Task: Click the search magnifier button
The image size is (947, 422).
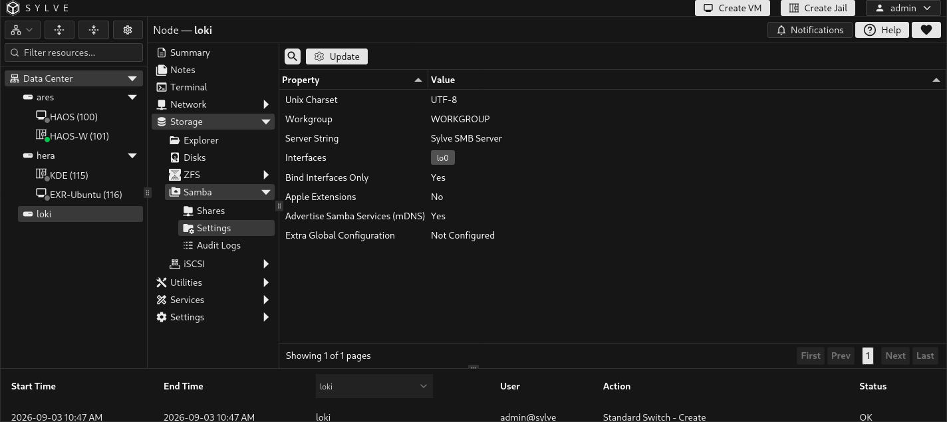Action: tap(293, 56)
